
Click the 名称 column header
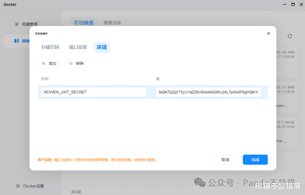(45, 79)
